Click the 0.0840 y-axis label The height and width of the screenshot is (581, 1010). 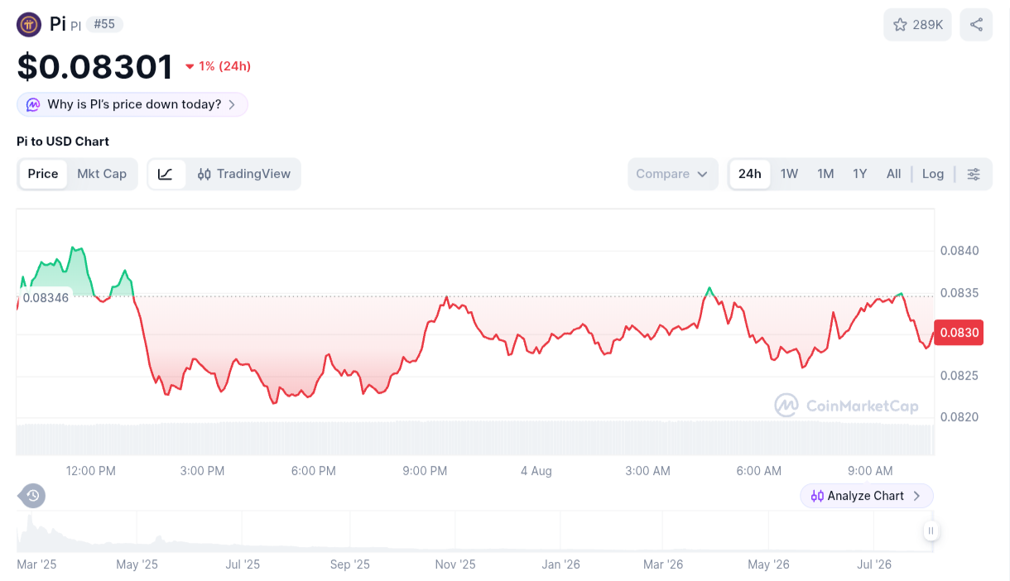point(960,251)
